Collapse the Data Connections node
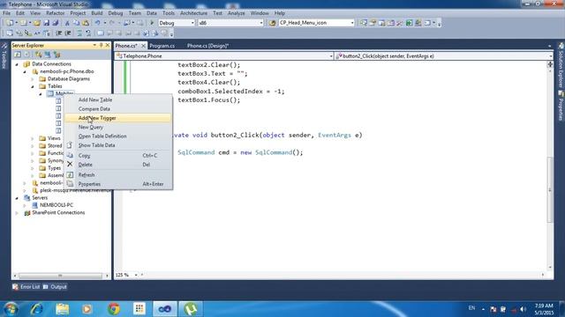This screenshot has height=317, width=565. [x=17, y=64]
